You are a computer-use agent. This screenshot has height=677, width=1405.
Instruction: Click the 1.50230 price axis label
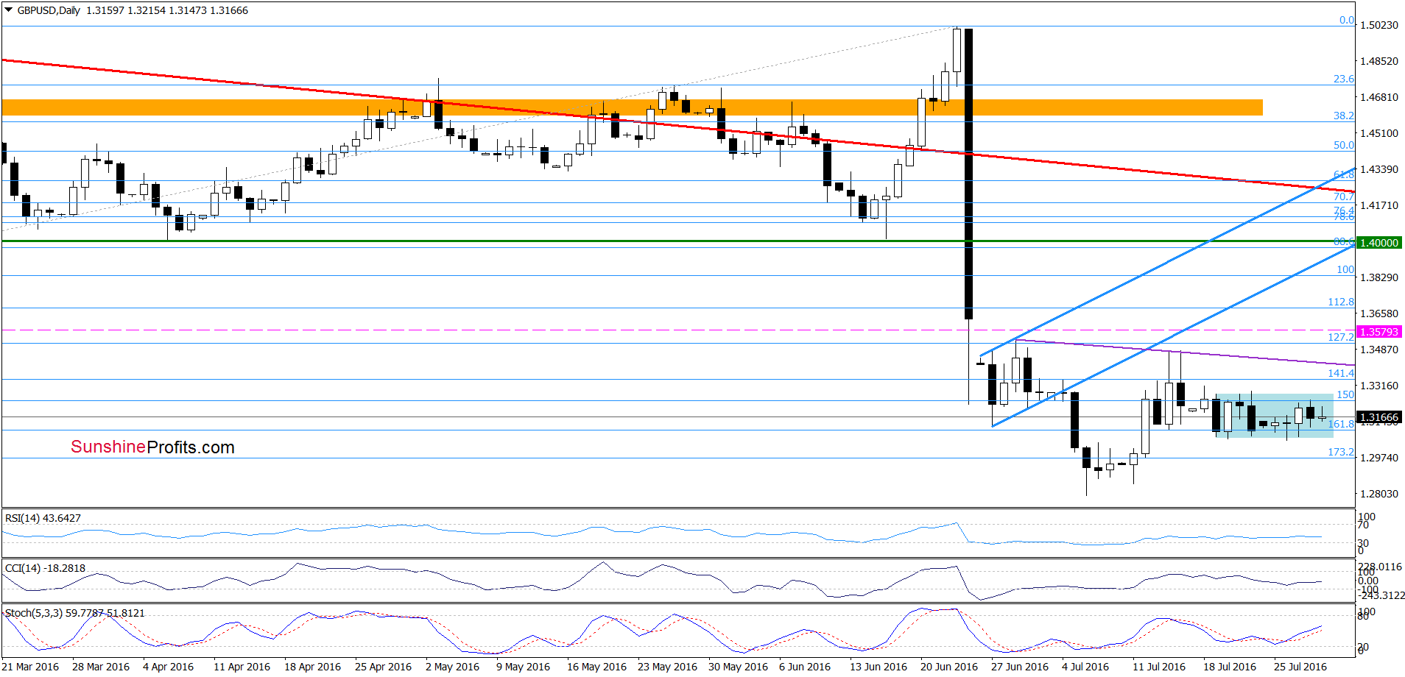[1378, 25]
